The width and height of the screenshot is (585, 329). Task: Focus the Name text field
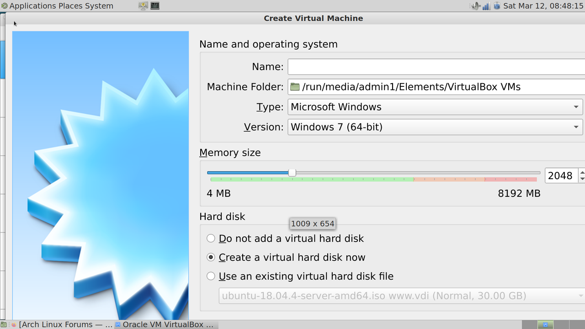tap(436, 67)
